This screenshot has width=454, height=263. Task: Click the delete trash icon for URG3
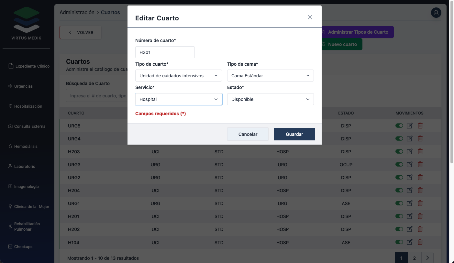(x=420, y=164)
